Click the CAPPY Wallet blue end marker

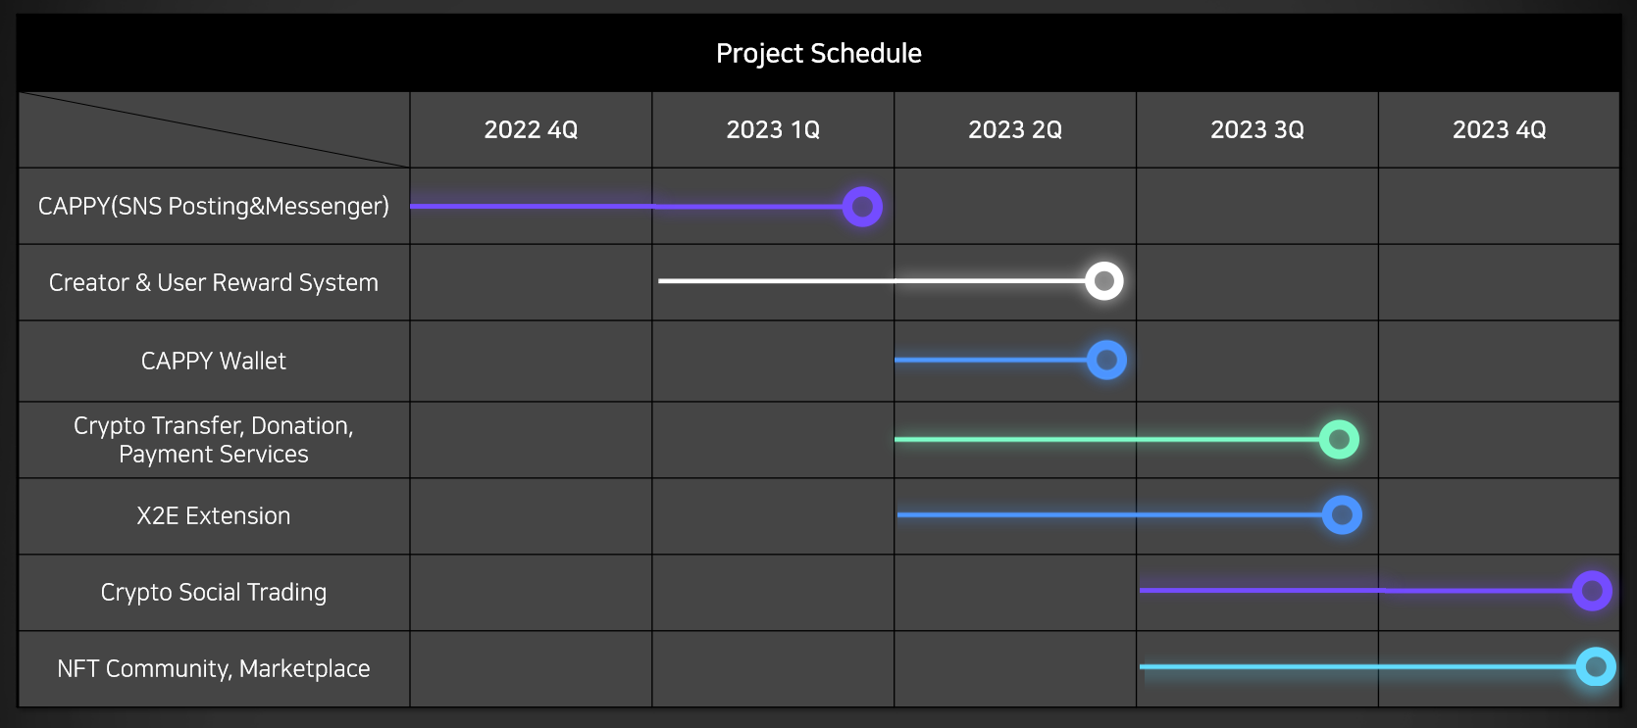(1106, 361)
